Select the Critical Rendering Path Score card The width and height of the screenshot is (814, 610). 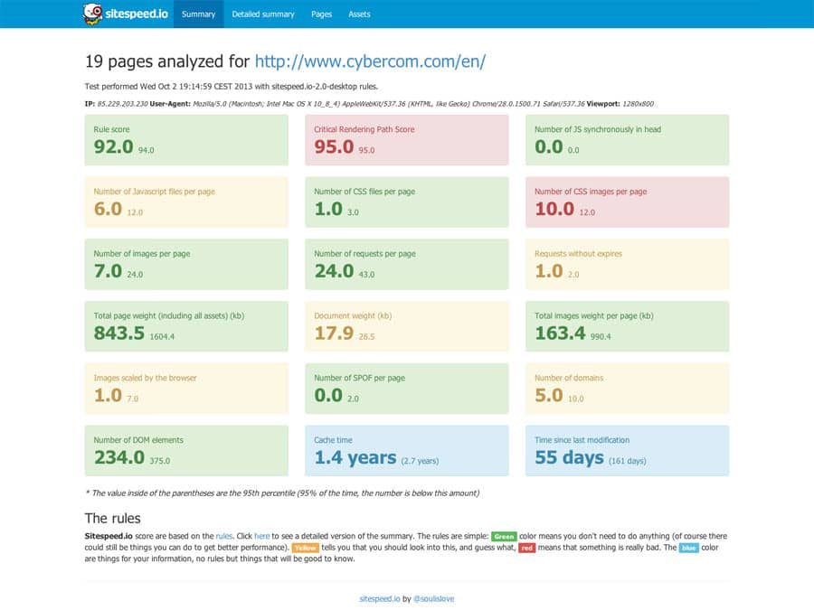[x=407, y=140]
